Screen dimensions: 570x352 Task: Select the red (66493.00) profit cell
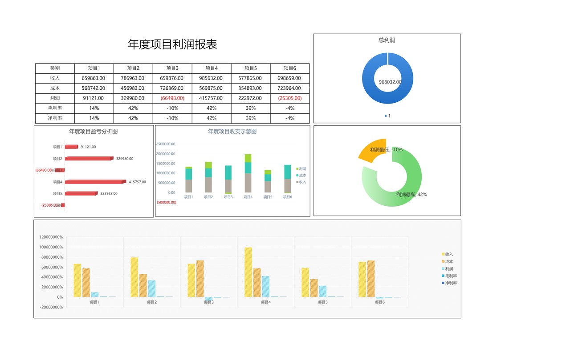[172, 98]
